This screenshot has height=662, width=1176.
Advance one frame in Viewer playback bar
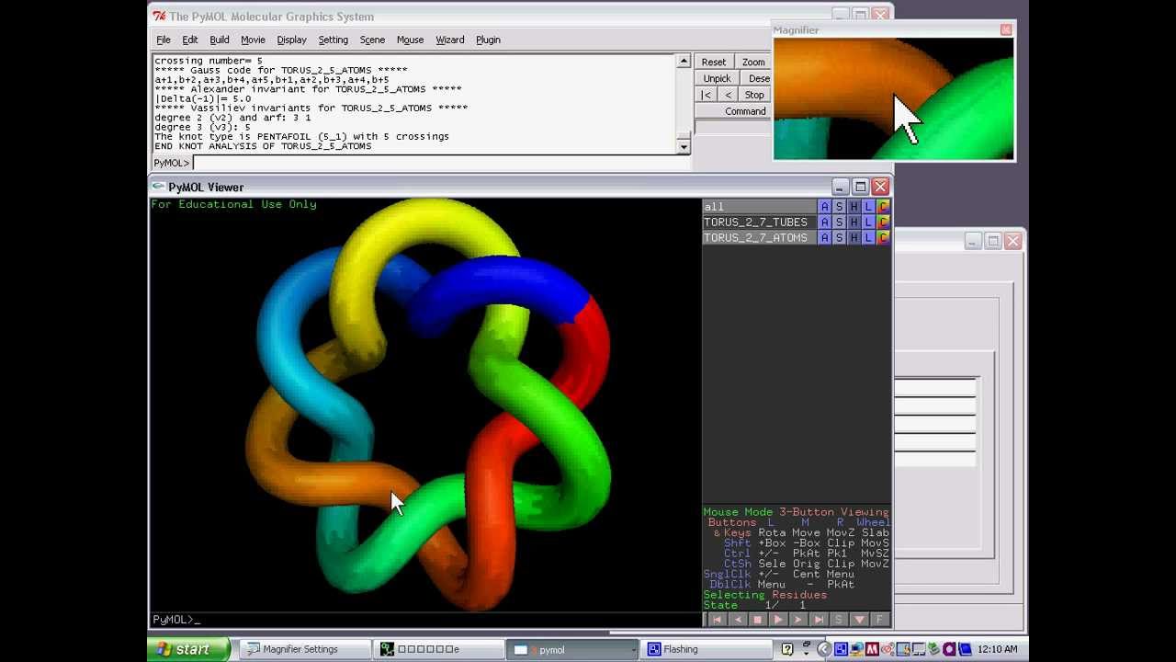798,620
